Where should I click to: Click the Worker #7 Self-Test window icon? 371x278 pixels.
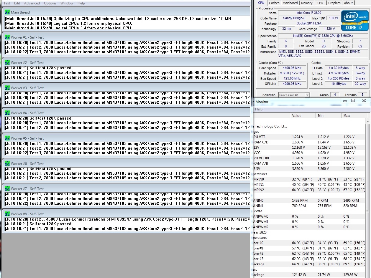7,188
